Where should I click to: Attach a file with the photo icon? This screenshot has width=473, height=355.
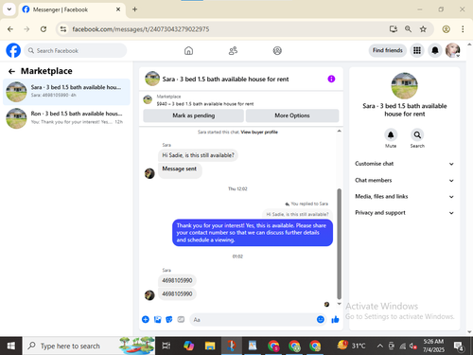pos(157,320)
